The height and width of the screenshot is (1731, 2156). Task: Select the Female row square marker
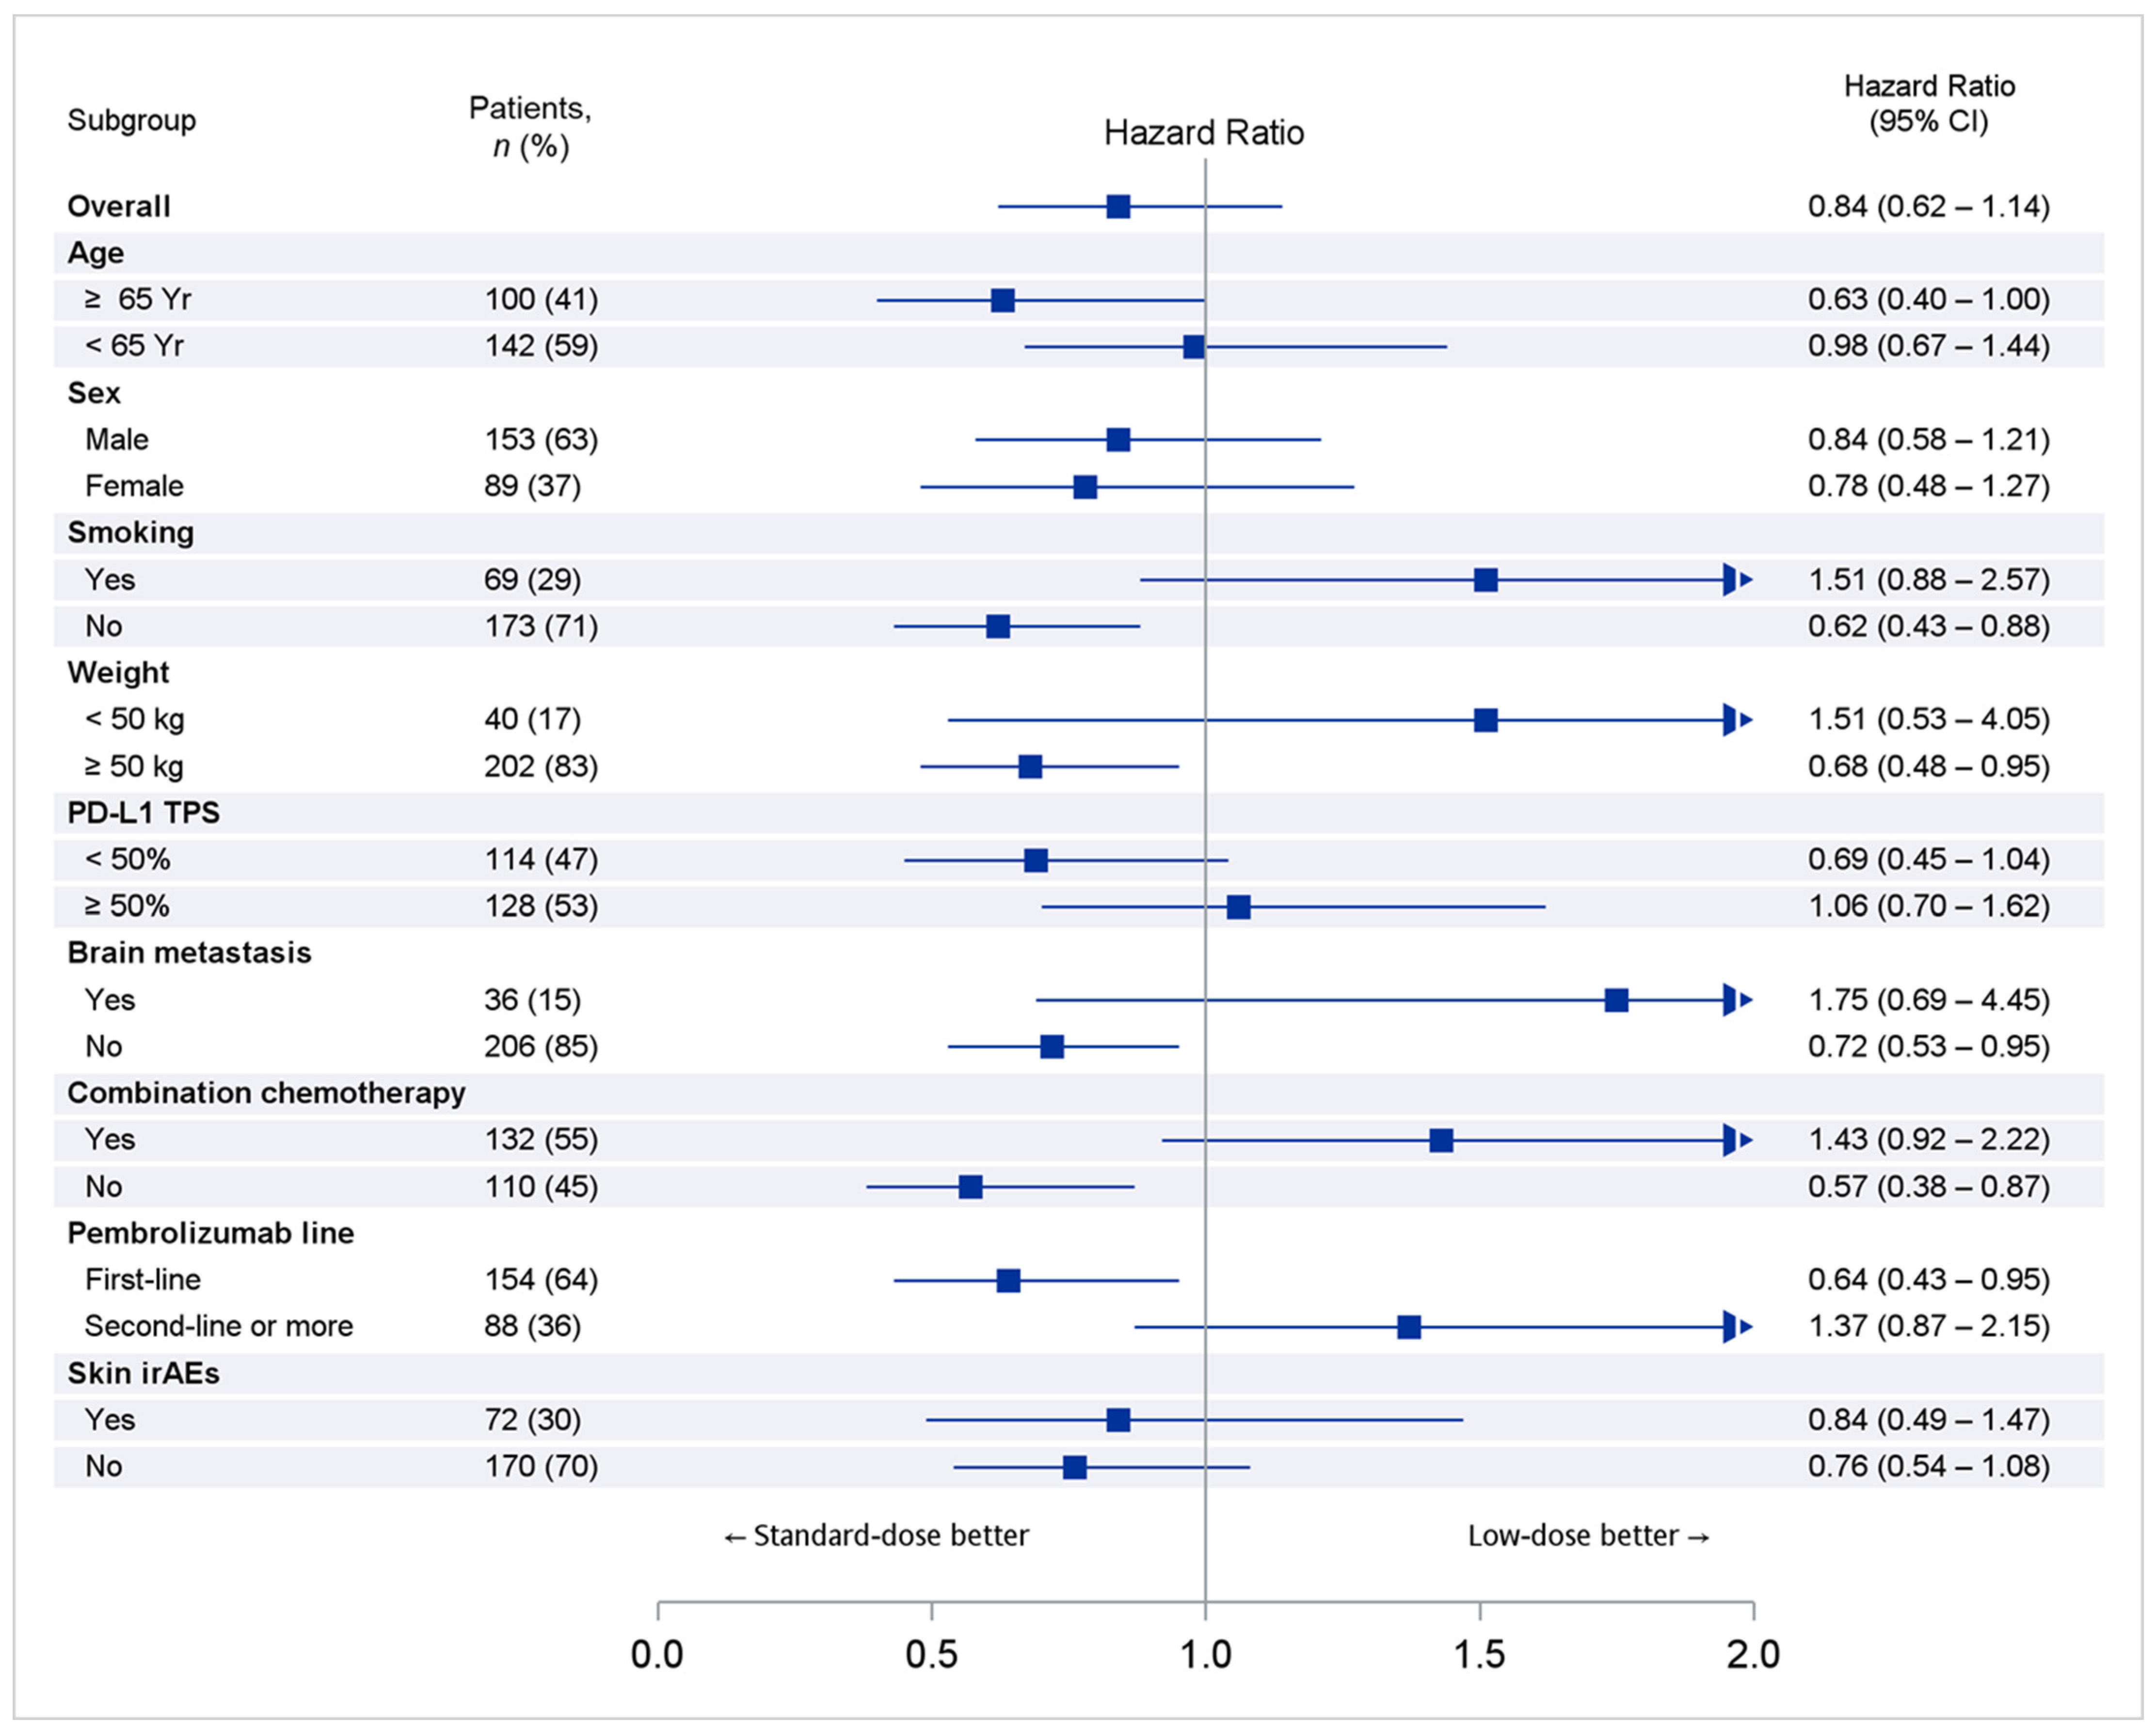1085,487
